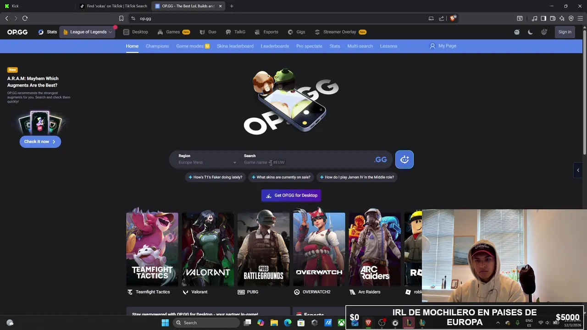Open My Page

[443, 46]
